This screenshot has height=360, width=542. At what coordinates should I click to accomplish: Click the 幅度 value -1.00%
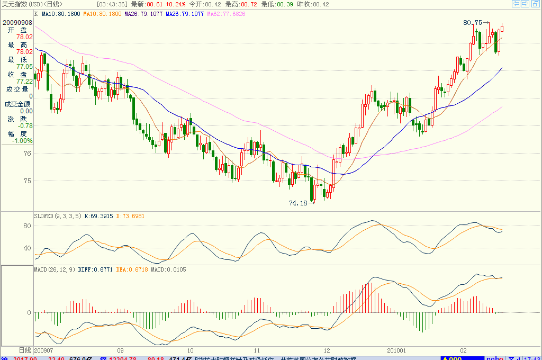pyautogui.click(x=22, y=141)
